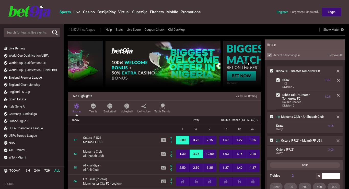Open stats chart icon for Östers IF U21 match
The height and width of the screenshot is (189, 349).
pos(164,140)
